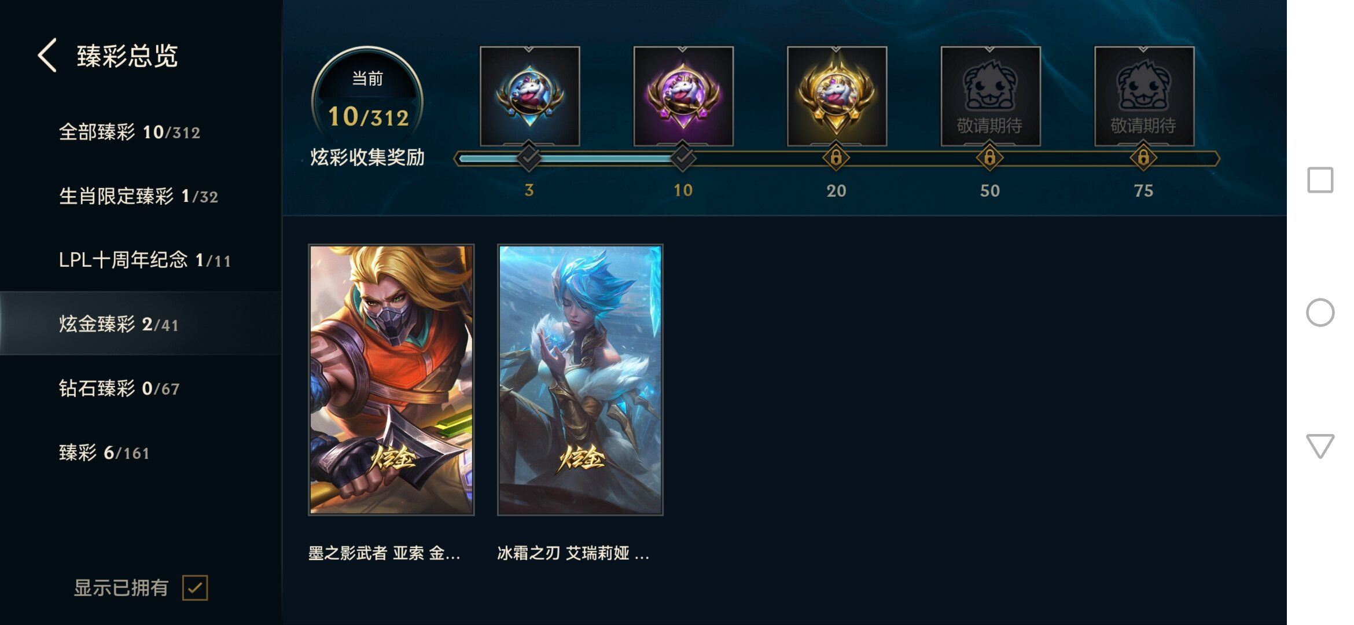Viewport: 1354px width, 625px height.
Task: Select the locked reward above 50
Action: point(990,96)
